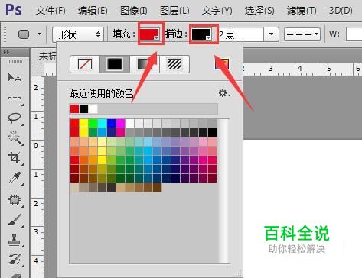
Task: Switch to the 未标 document tab
Action: click(47, 57)
